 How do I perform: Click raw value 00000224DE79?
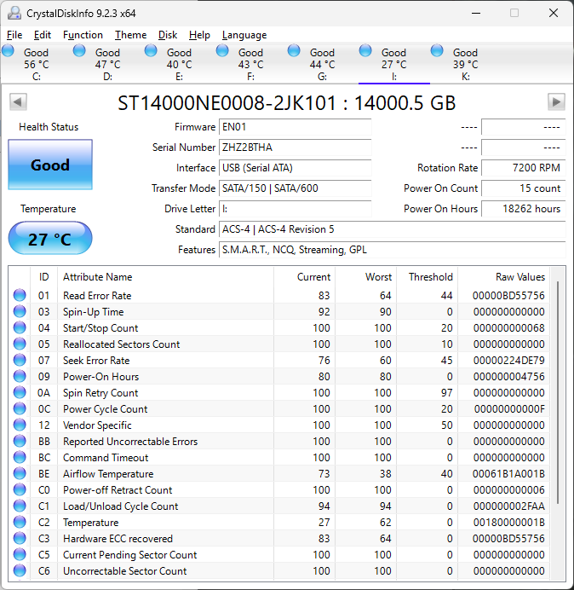[x=508, y=361]
